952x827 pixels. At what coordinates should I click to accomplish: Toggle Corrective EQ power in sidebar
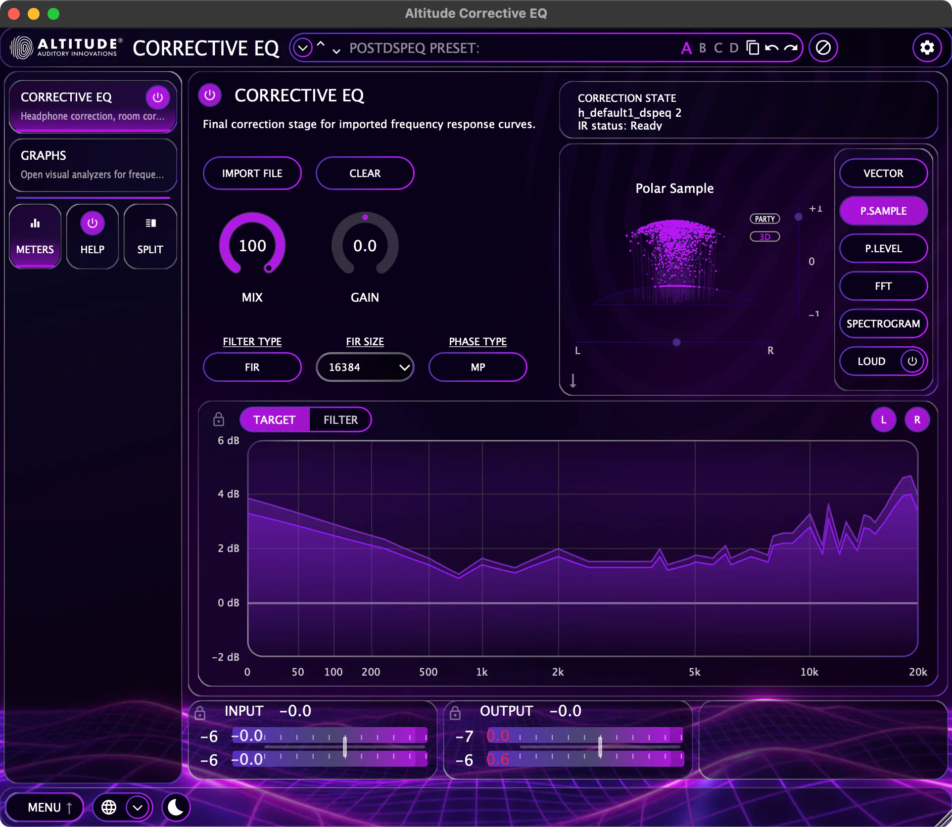(158, 97)
